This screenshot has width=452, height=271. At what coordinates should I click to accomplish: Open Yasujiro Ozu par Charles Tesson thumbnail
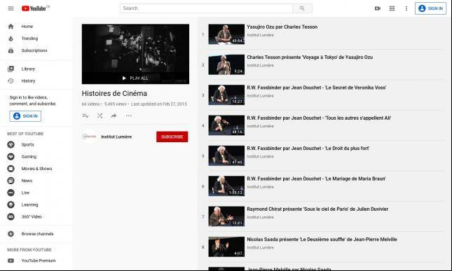pos(226,34)
